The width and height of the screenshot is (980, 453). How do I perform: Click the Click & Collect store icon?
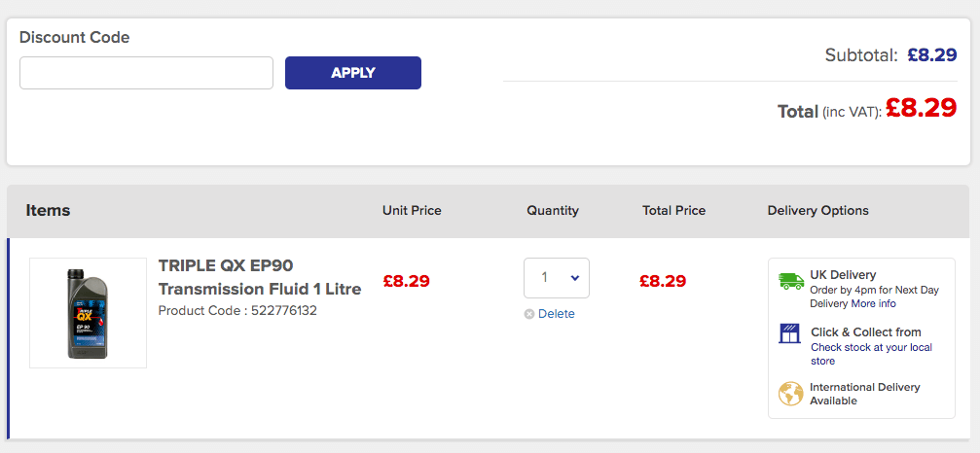point(789,333)
